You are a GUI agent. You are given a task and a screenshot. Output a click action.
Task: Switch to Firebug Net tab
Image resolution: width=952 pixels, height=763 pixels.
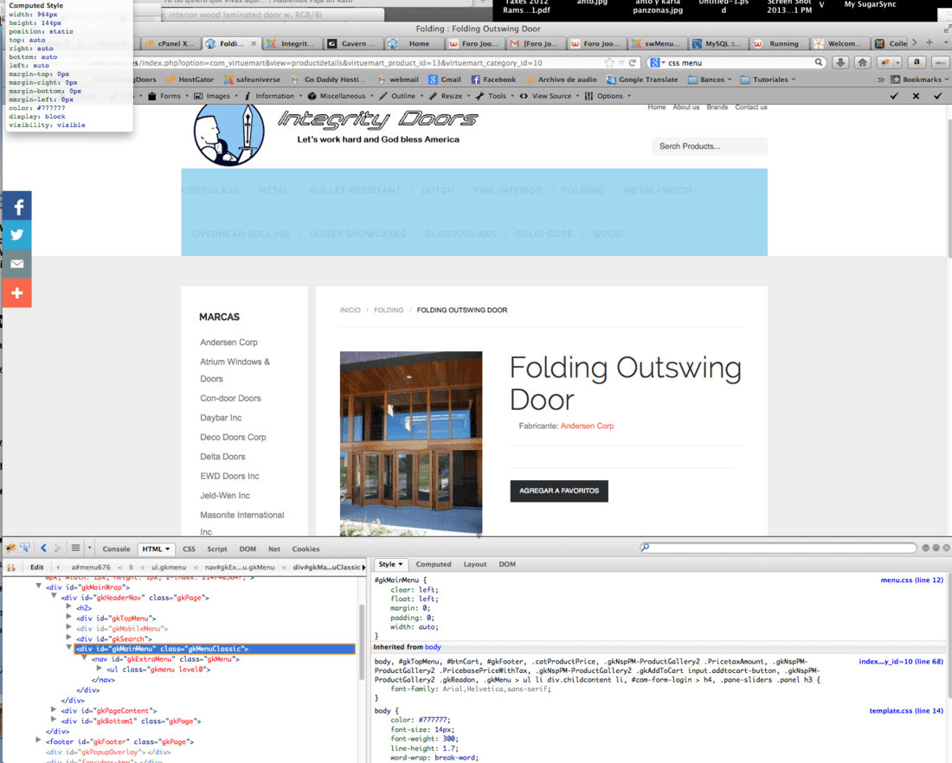coord(274,548)
